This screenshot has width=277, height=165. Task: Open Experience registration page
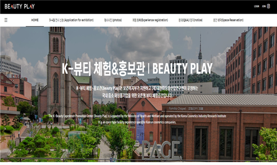(x=150, y=20)
